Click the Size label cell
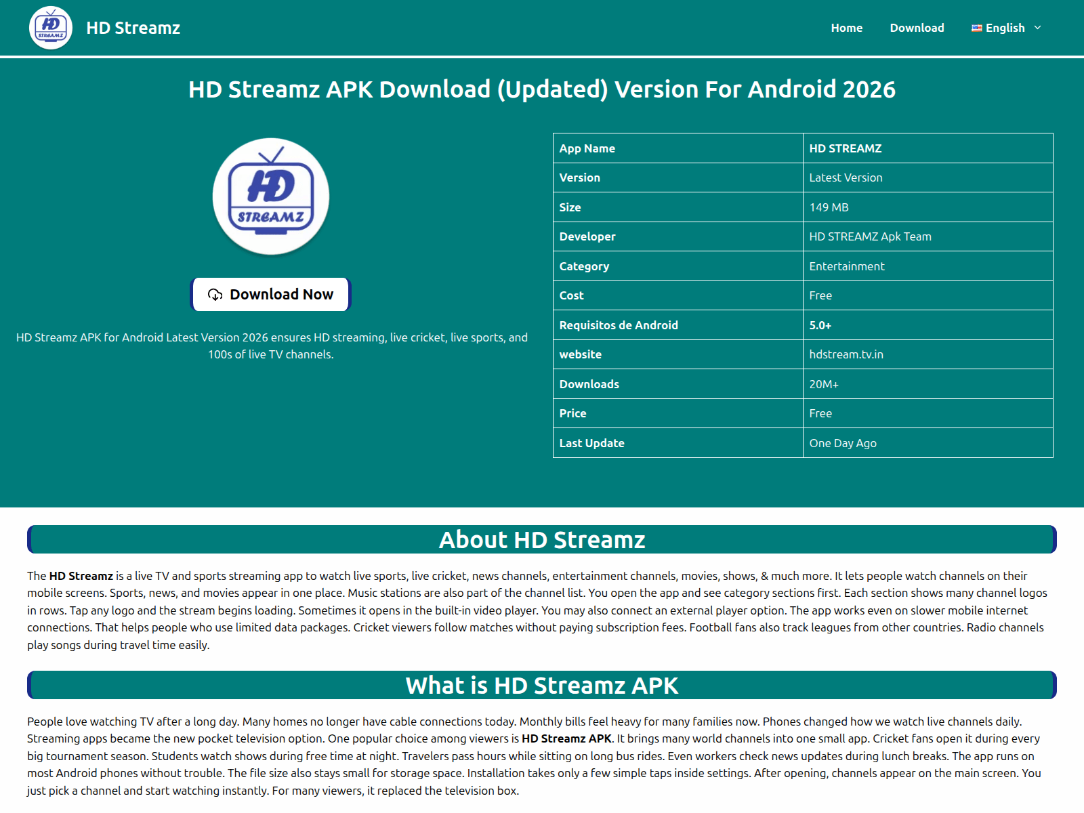Viewport: 1084px width, 813px height. coord(678,207)
